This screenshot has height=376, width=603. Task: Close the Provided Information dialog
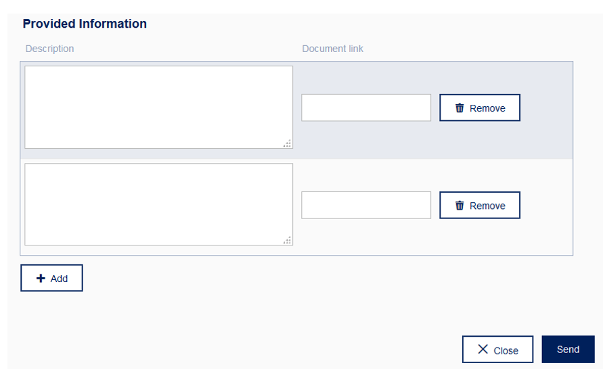click(x=497, y=350)
